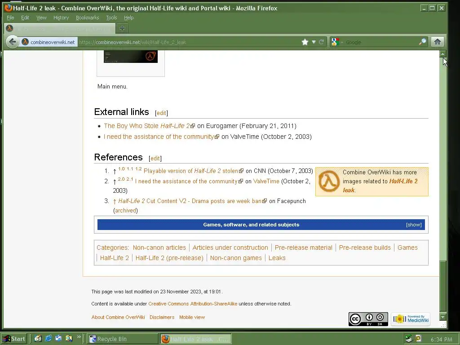This screenshot has height=345, width=460.
Task: Open the Edit menu
Action: click(25, 18)
